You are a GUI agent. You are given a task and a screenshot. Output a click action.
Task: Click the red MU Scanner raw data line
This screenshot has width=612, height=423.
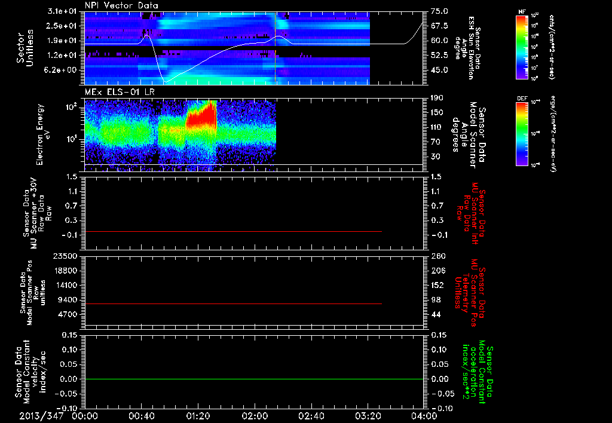[233, 232]
